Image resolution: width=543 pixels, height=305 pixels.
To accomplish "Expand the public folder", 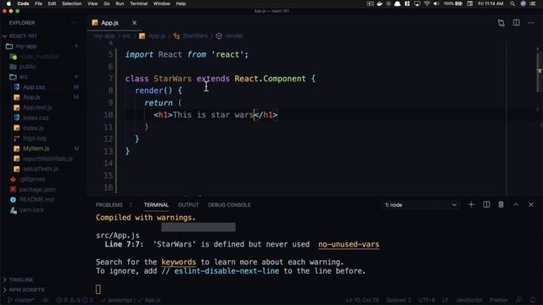I will coord(27,66).
